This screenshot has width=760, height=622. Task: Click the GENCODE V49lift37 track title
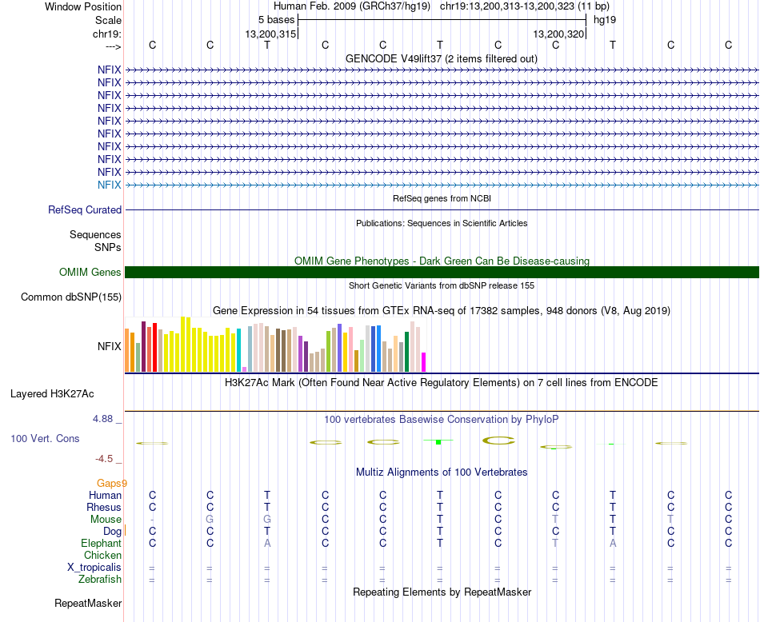click(x=442, y=58)
